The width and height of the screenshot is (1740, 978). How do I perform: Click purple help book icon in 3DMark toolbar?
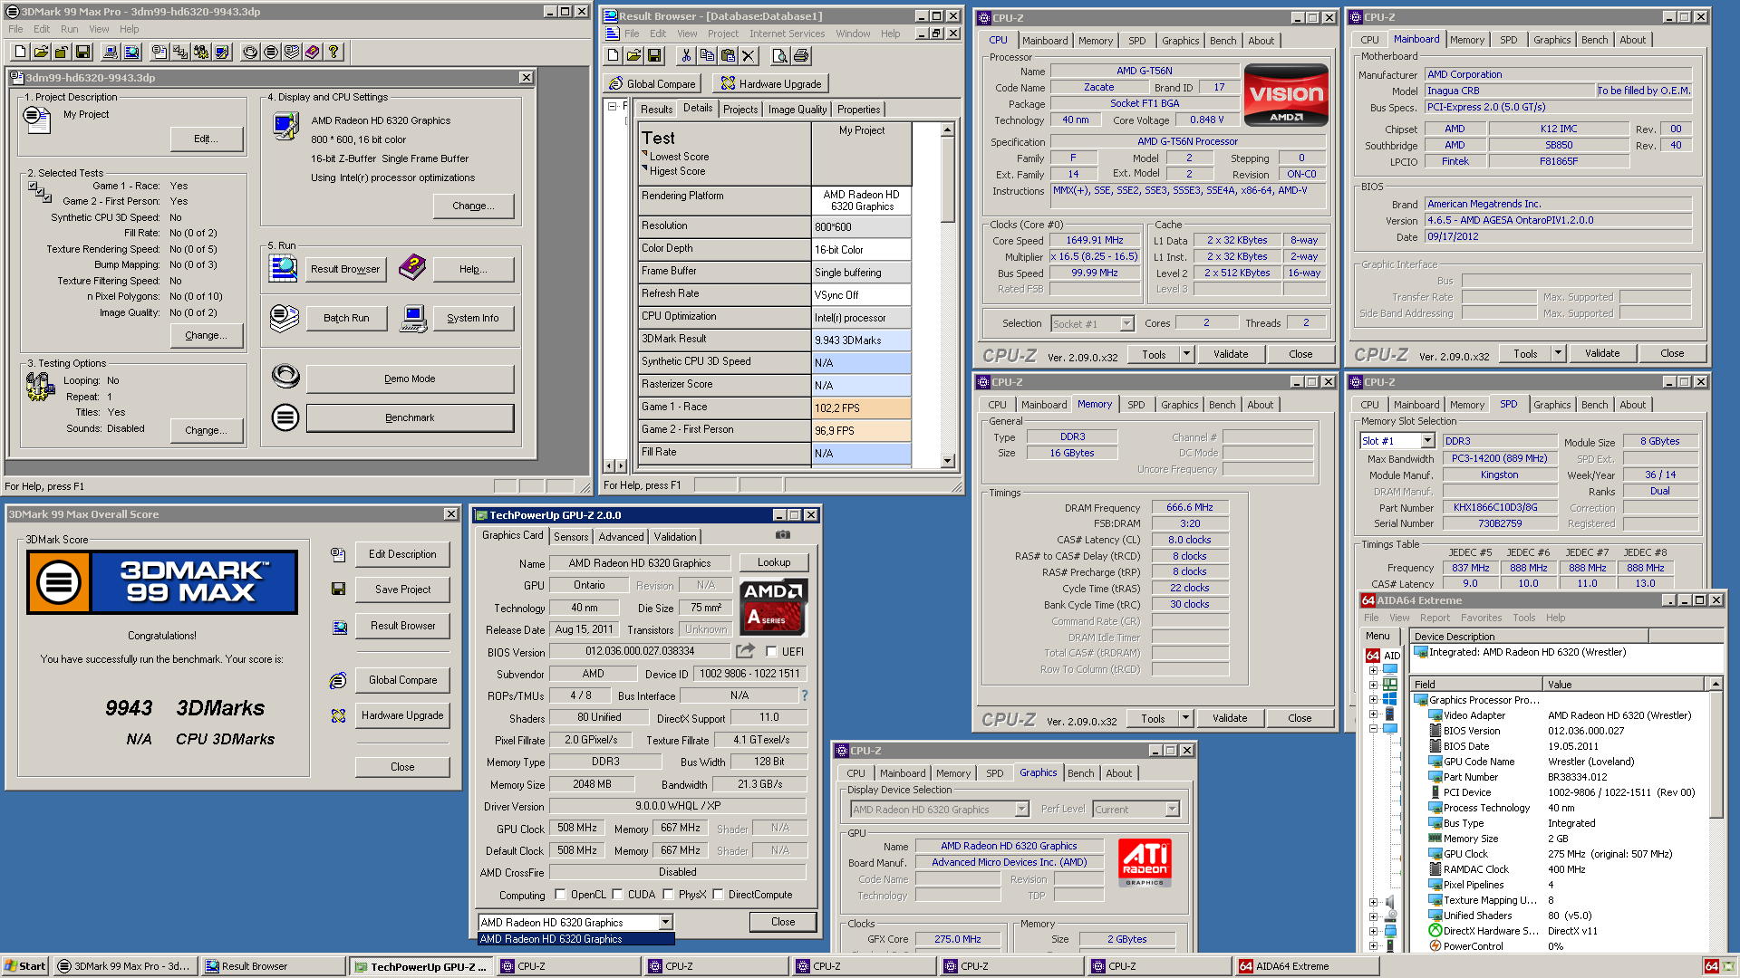coord(313,52)
